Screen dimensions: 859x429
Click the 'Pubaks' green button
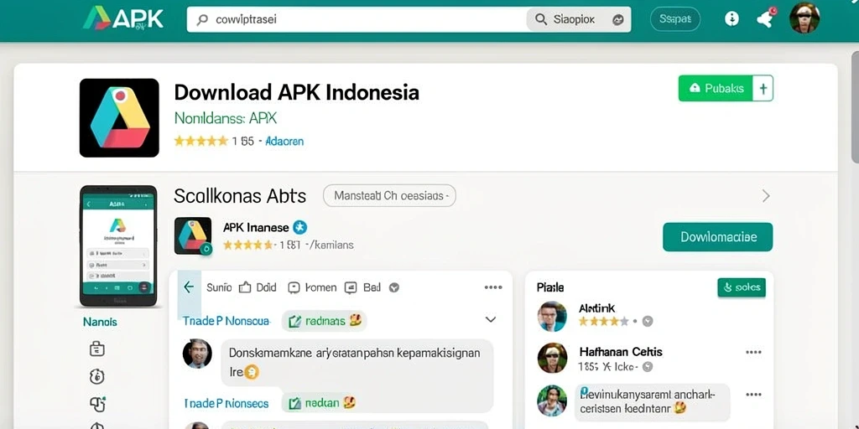pyautogui.click(x=716, y=88)
